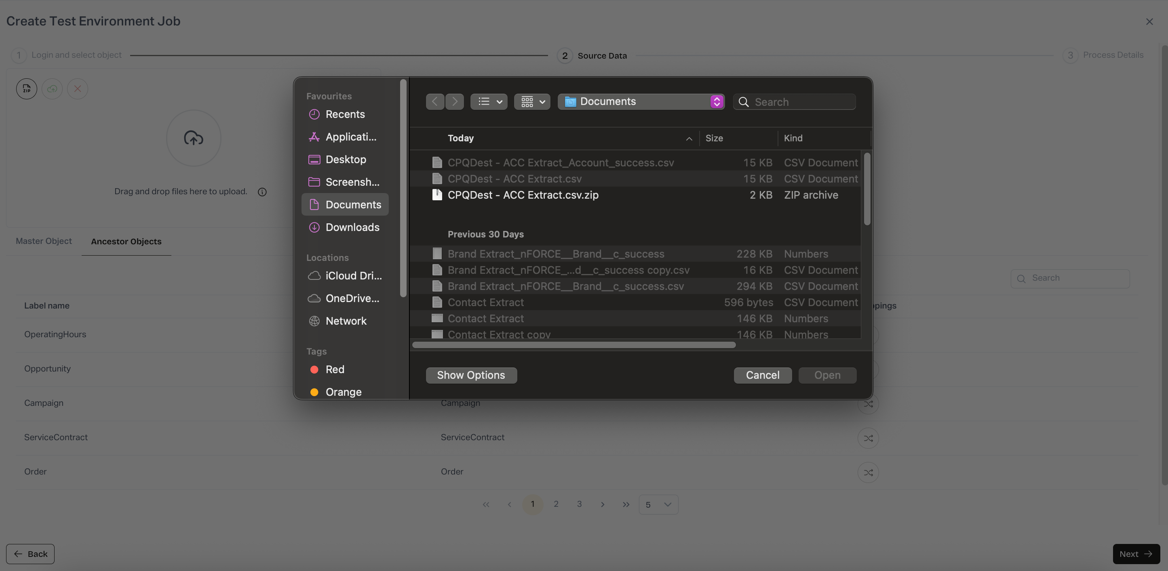Image resolution: width=1168 pixels, height=571 pixels.
Task: Select CPQDest - ACC Extract.csv.zip file
Action: pos(523,195)
